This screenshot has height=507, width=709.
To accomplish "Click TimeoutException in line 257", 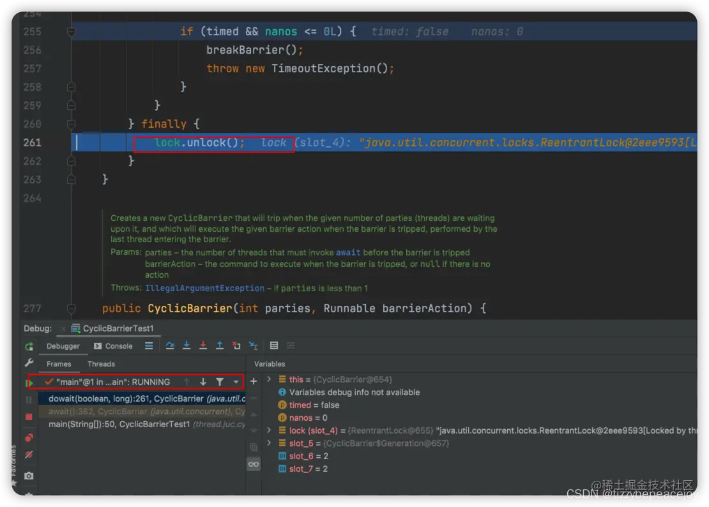I will pos(323,69).
